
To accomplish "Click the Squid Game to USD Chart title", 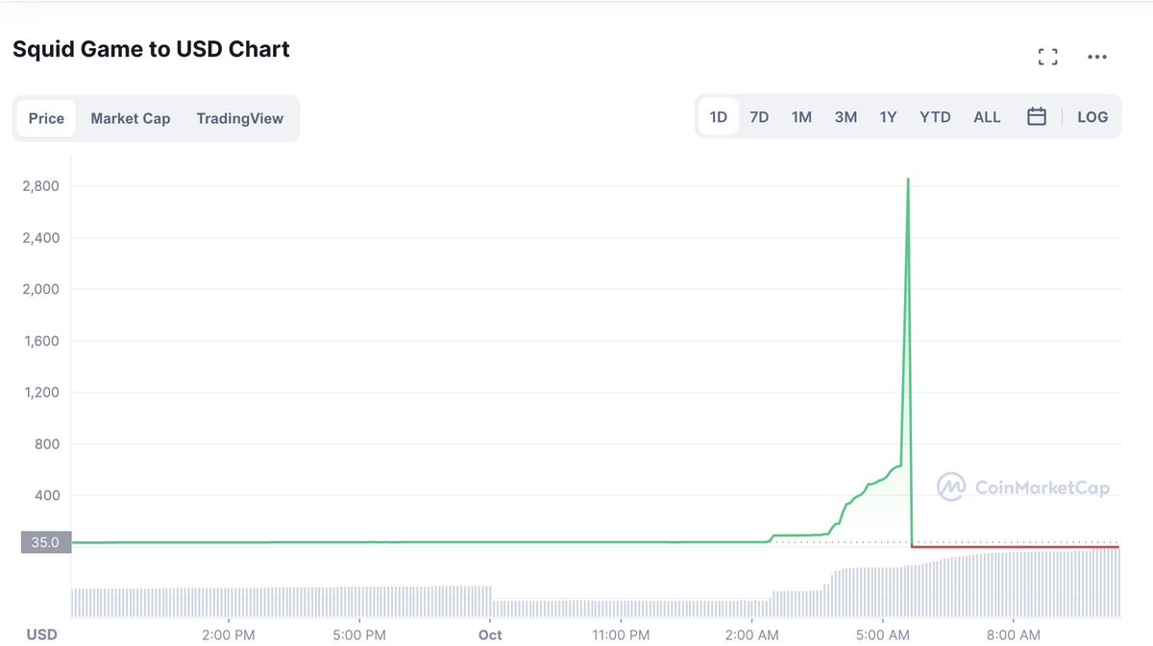I will click(x=150, y=49).
